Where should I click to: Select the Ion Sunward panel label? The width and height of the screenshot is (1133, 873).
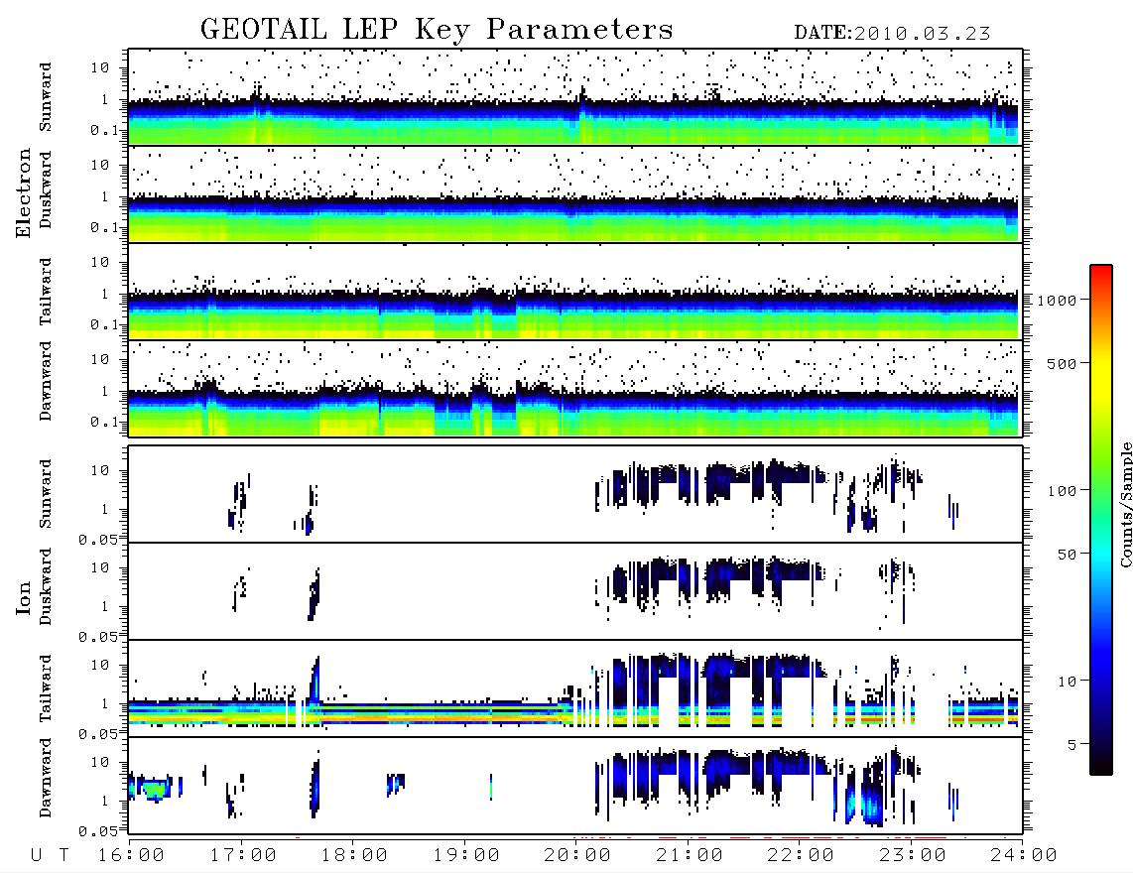pyautogui.click(x=46, y=494)
